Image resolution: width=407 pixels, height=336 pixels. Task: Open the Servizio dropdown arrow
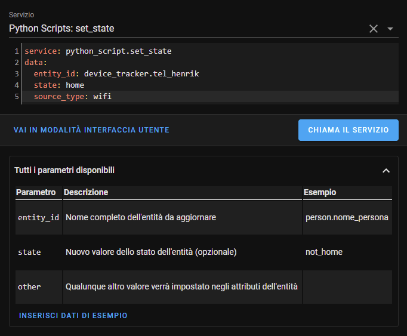coord(390,29)
